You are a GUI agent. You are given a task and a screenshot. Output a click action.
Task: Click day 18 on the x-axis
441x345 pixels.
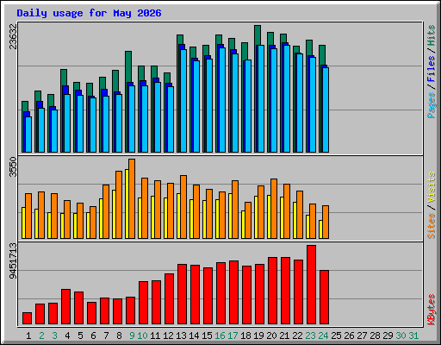pos(245,336)
